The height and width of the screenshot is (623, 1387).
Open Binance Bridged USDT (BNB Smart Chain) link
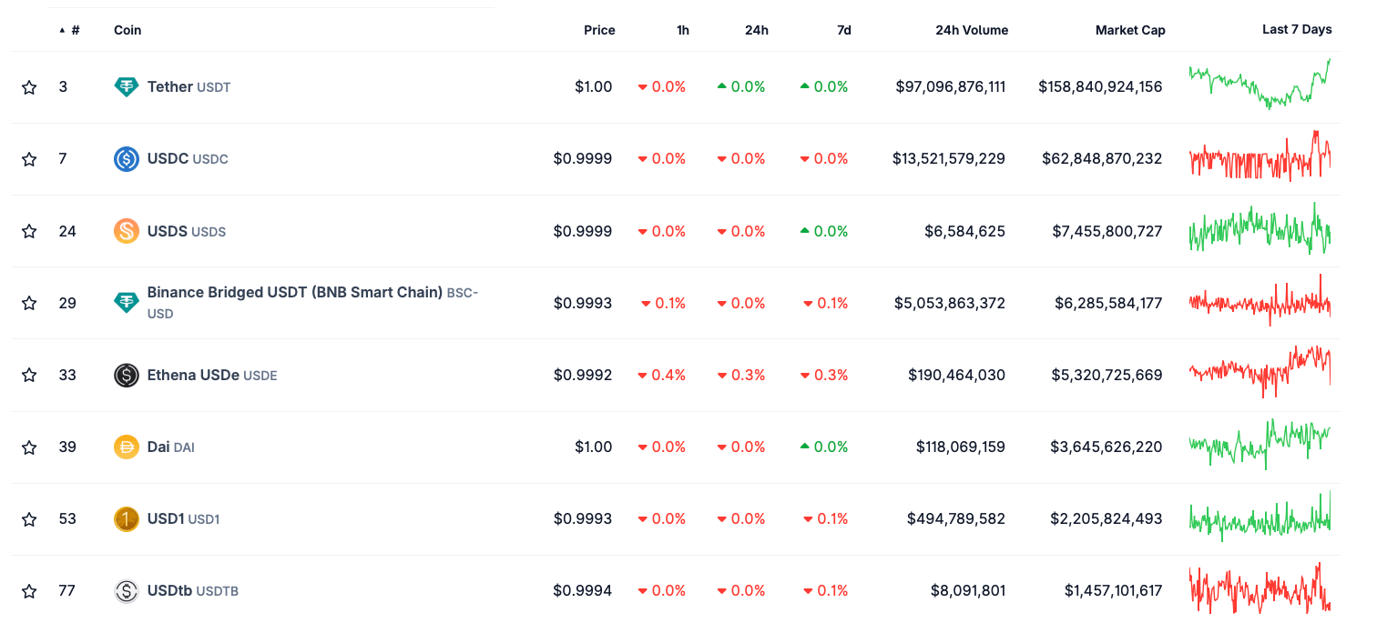[312, 303]
